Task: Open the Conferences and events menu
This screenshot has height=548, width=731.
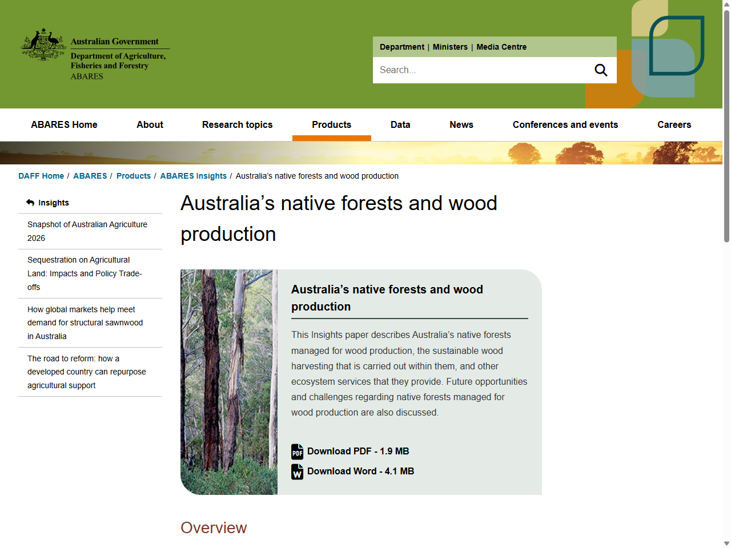Action: pyautogui.click(x=565, y=124)
